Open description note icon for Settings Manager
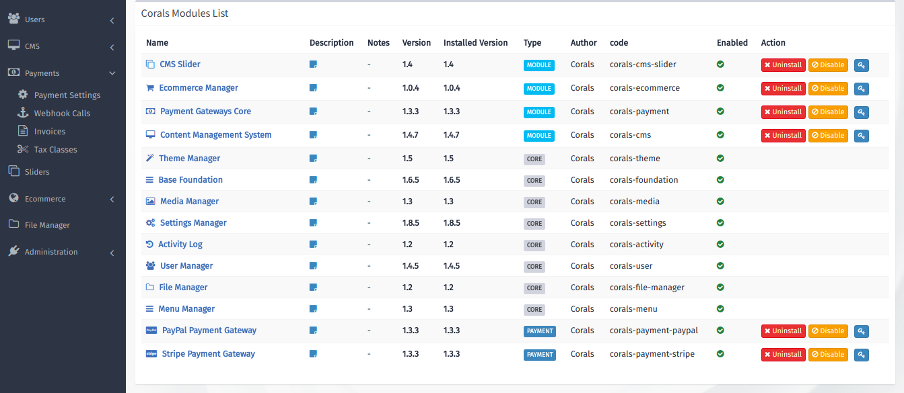This screenshot has width=904, height=393. pyautogui.click(x=313, y=223)
